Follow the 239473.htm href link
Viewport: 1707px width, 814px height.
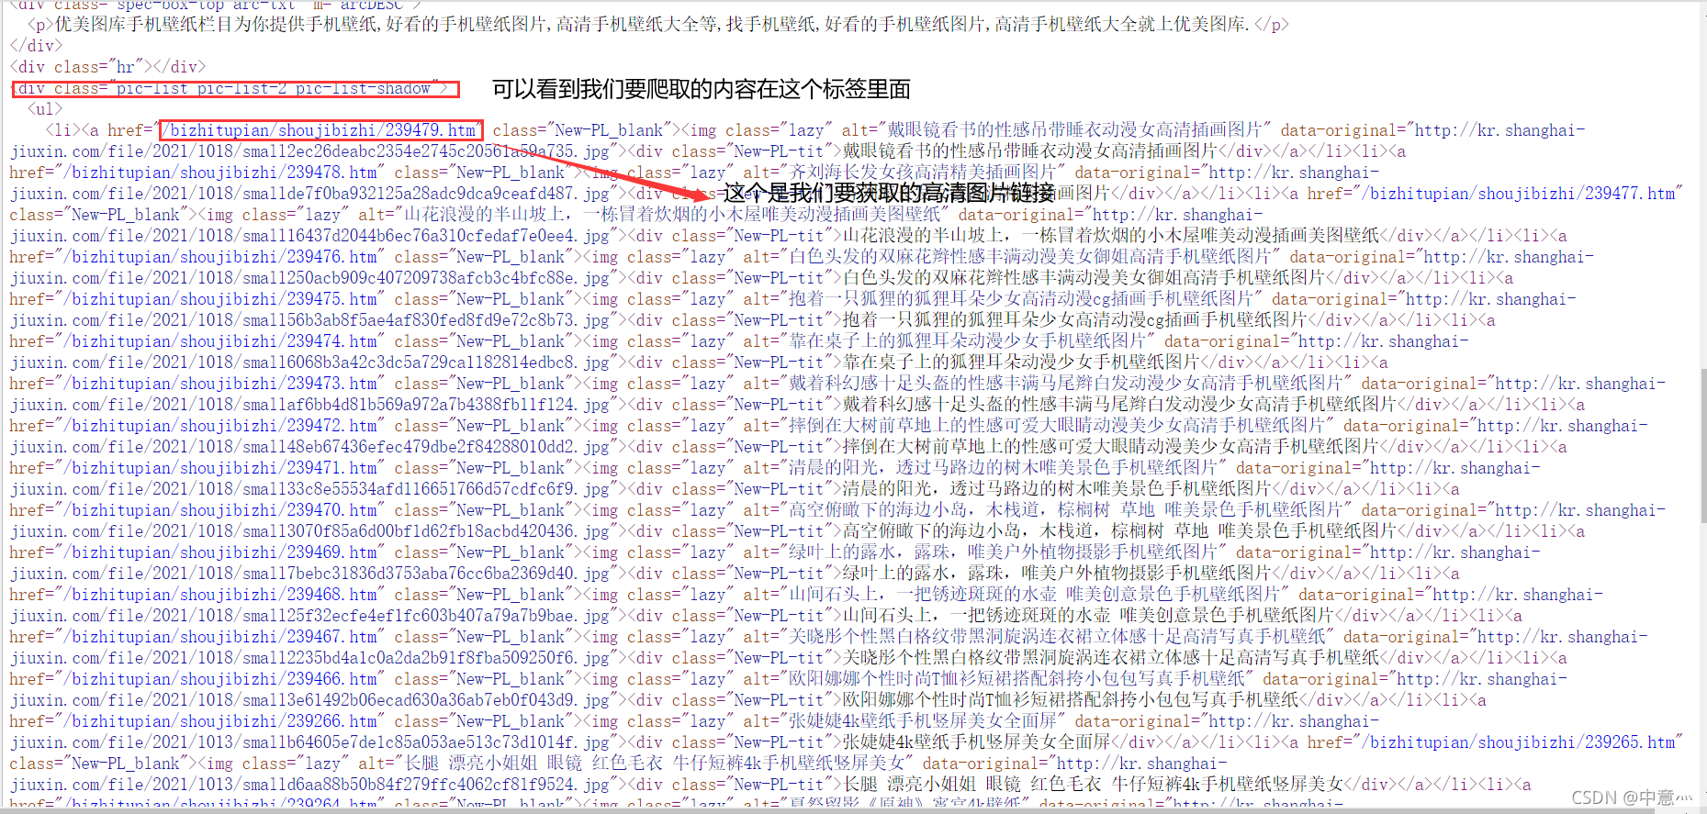(x=221, y=384)
